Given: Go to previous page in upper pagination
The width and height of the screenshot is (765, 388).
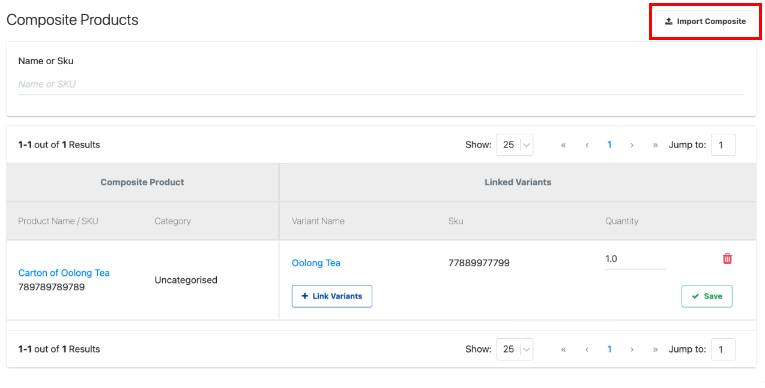Looking at the screenshot, I should click(587, 145).
